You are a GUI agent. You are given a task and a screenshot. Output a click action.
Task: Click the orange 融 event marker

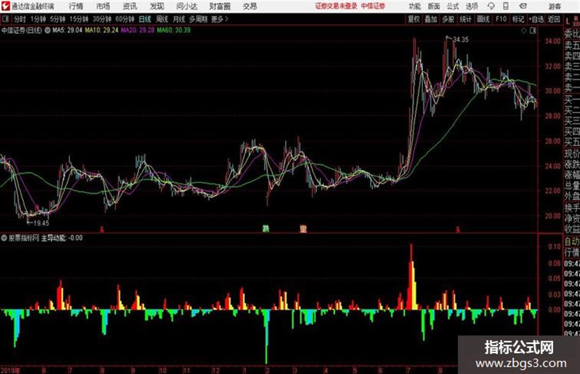tap(303, 228)
